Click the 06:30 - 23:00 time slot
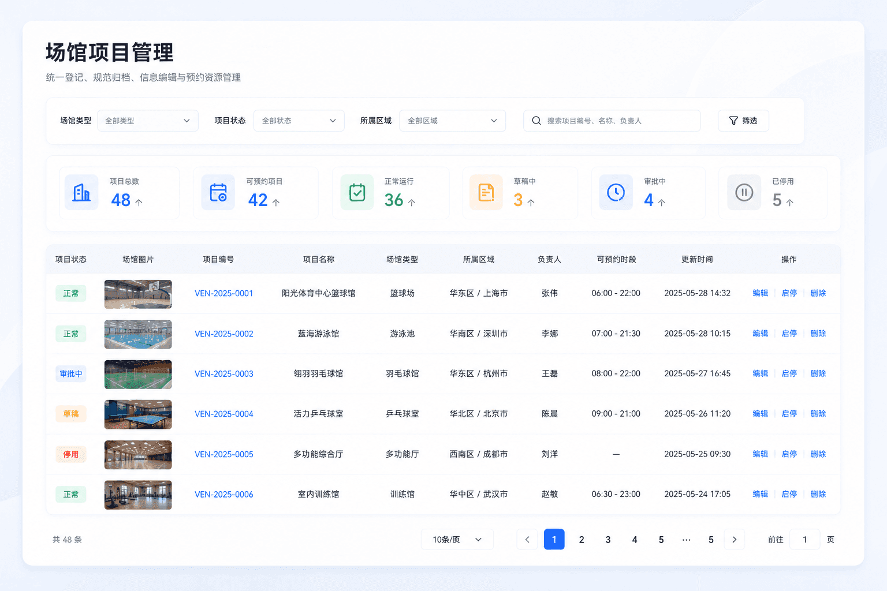The width and height of the screenshot is (887, 591). click(616, 494)
